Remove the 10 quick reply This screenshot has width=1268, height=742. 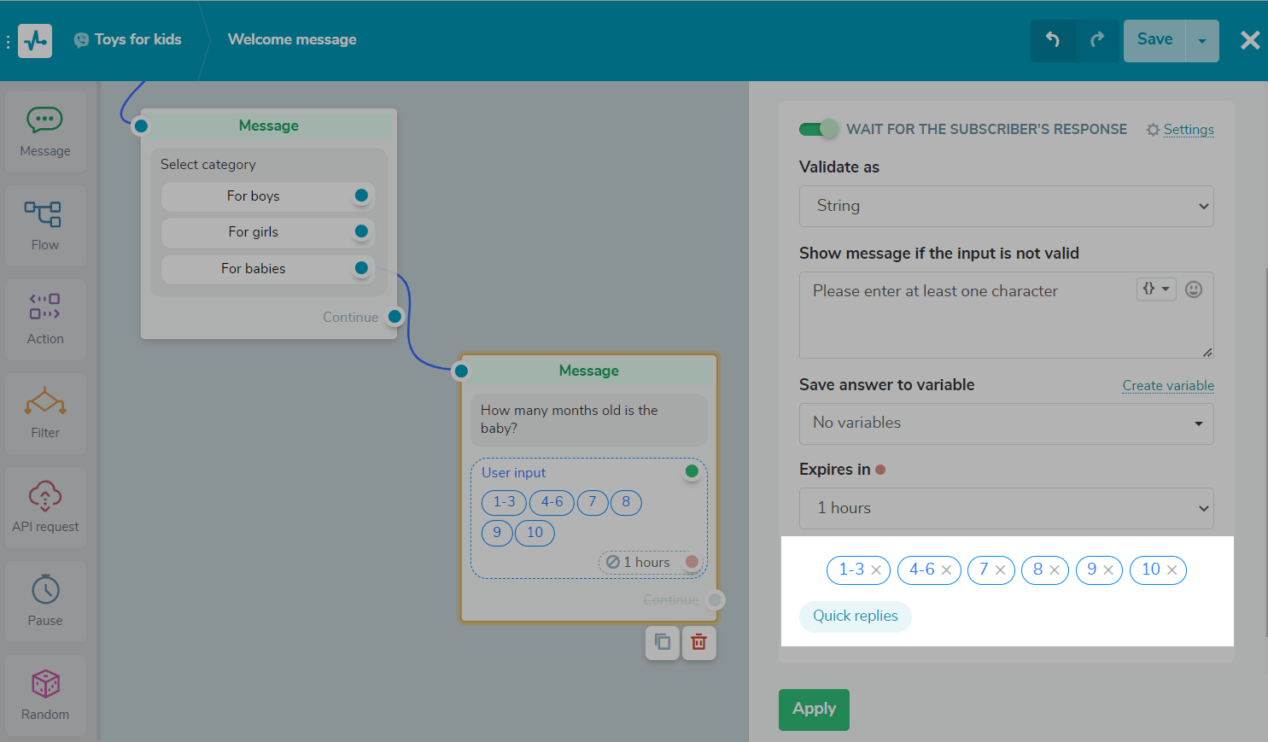1172,570
